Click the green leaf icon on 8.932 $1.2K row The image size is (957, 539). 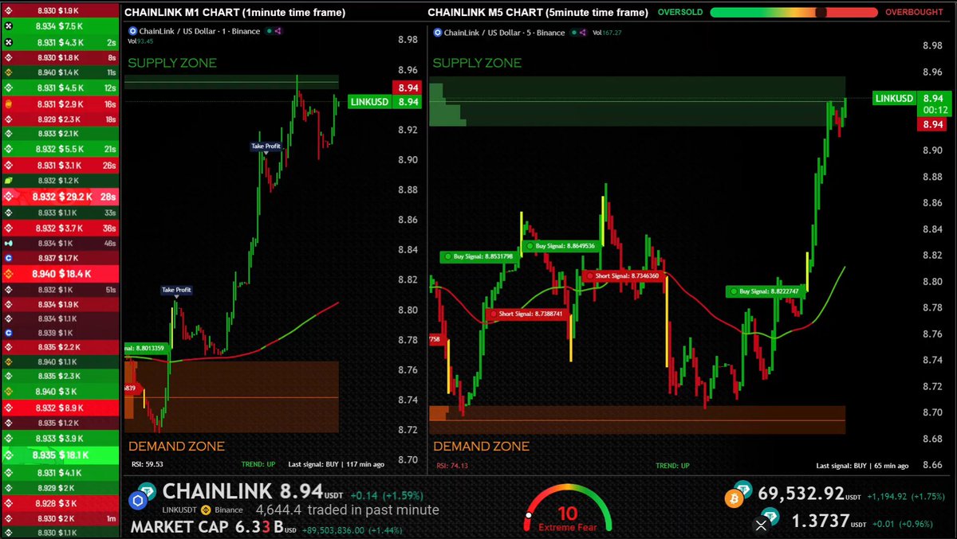[9, 181]
